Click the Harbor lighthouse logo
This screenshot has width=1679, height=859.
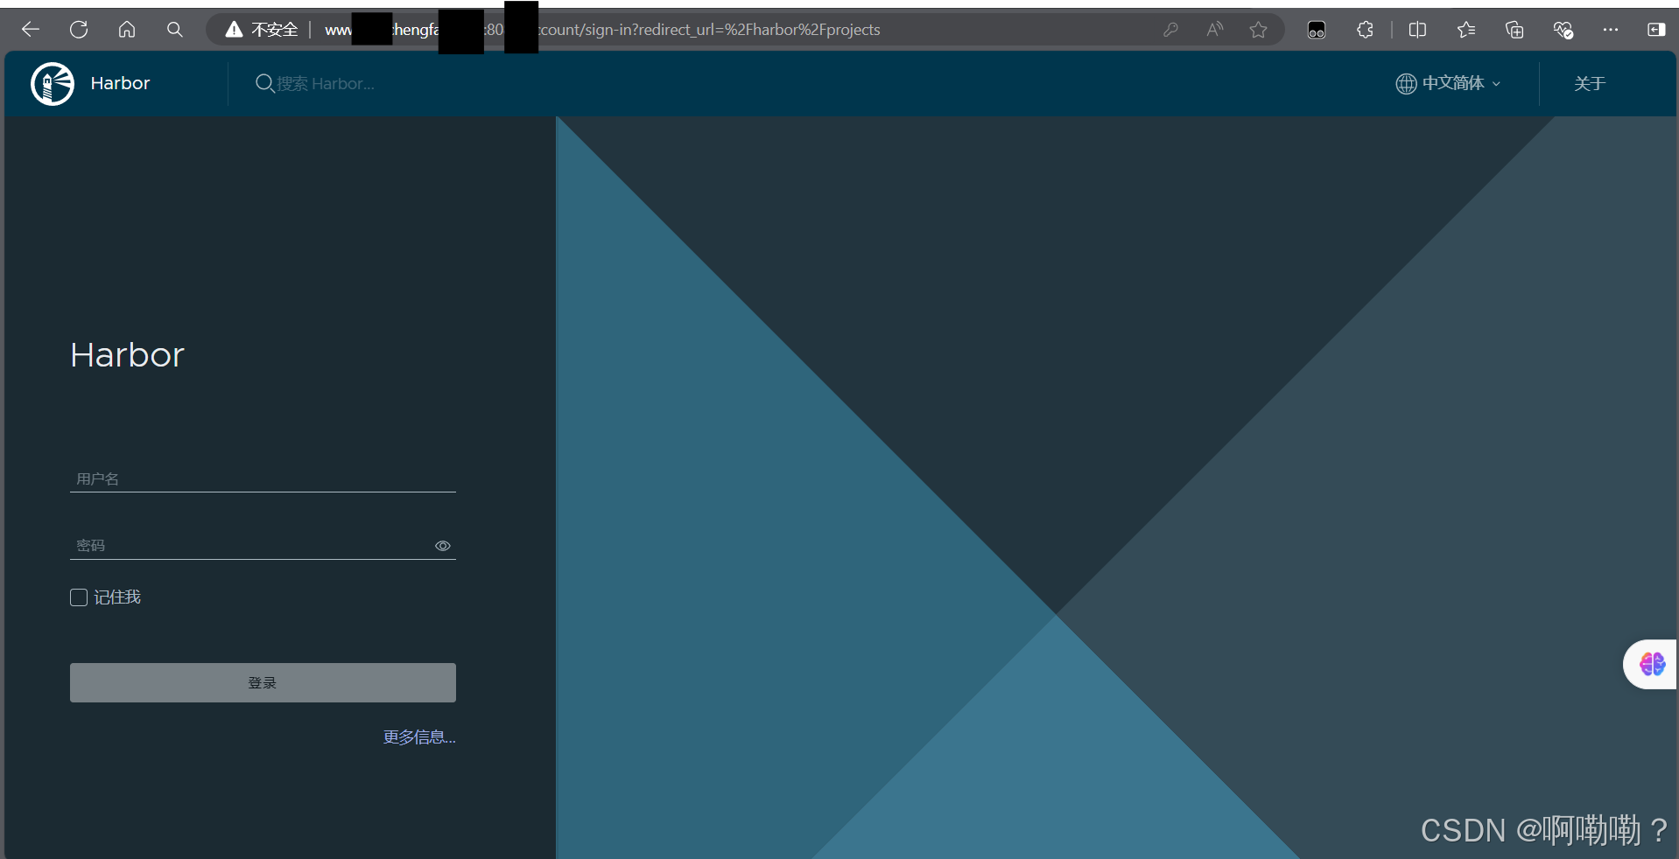point(53,84)
